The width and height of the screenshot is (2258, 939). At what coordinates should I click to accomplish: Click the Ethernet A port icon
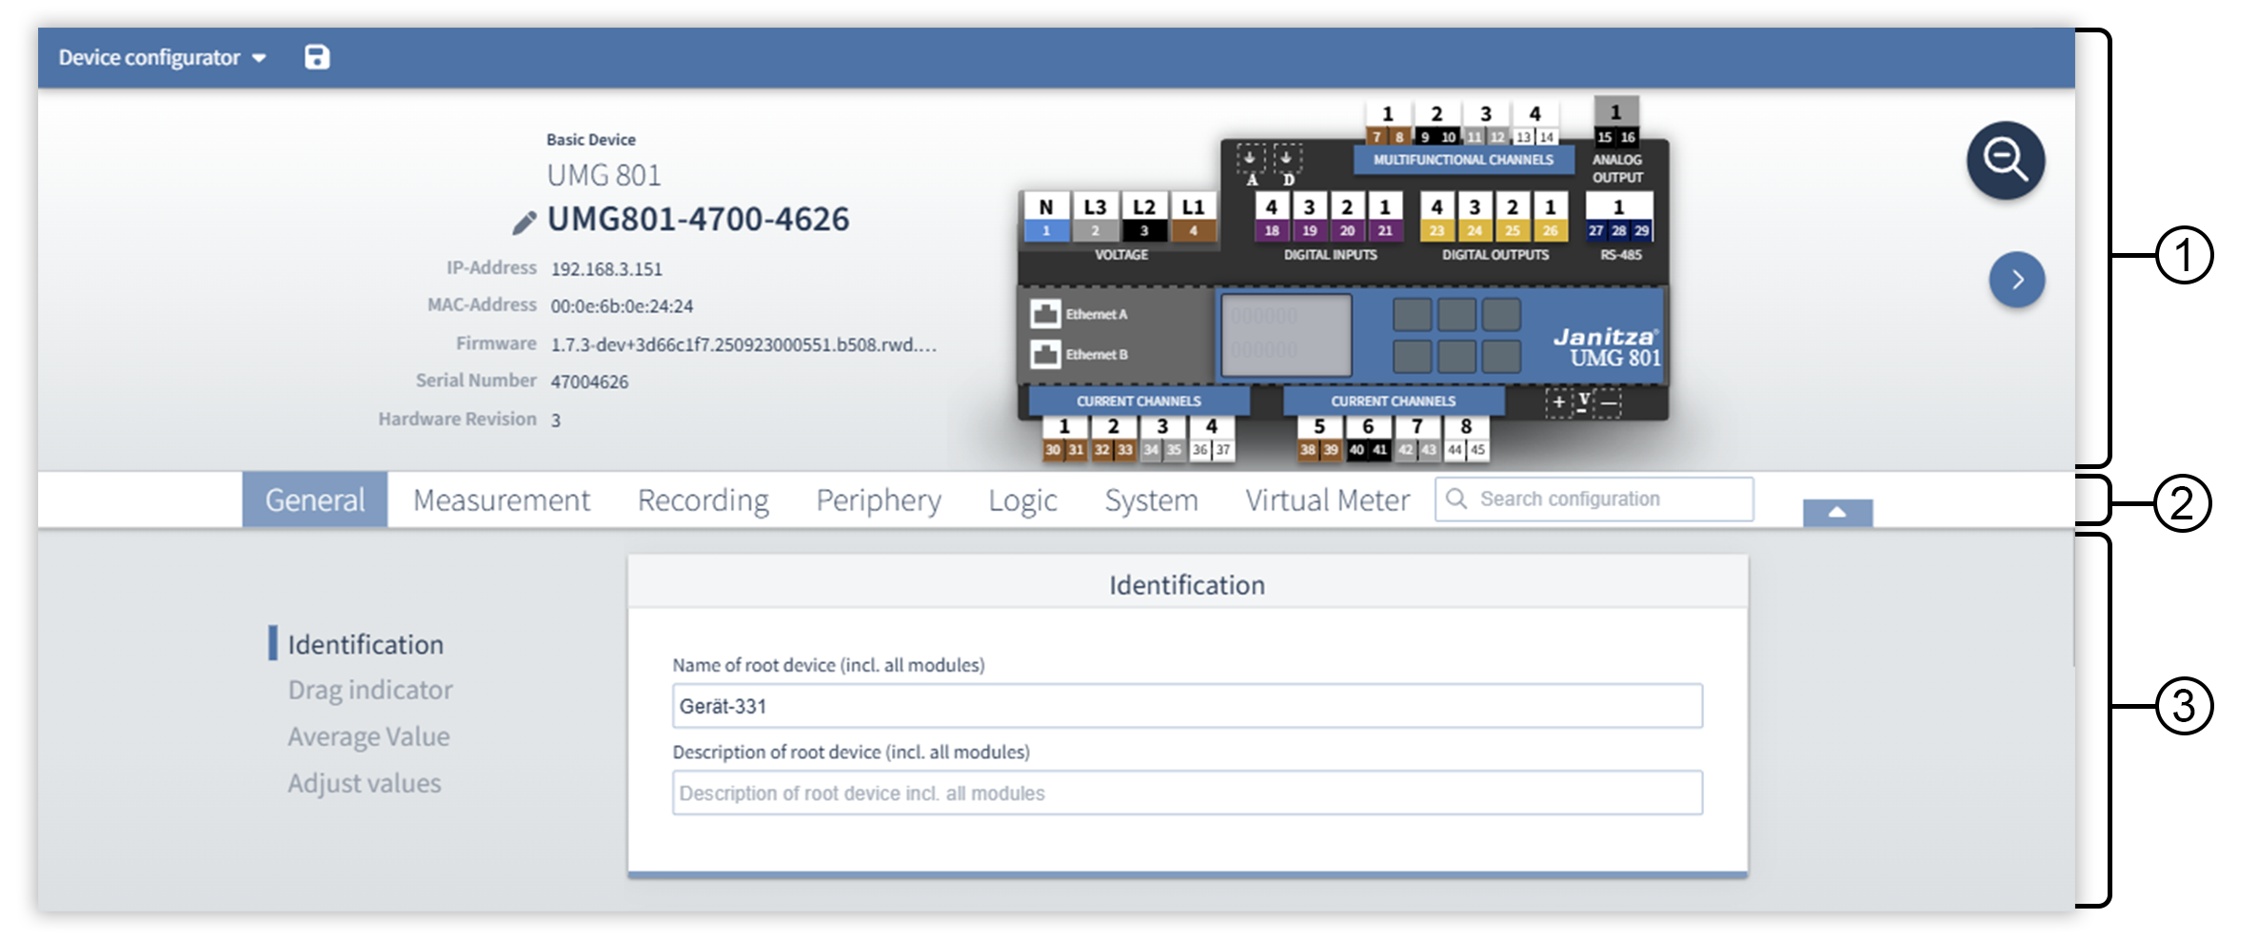coord(1045,314)
